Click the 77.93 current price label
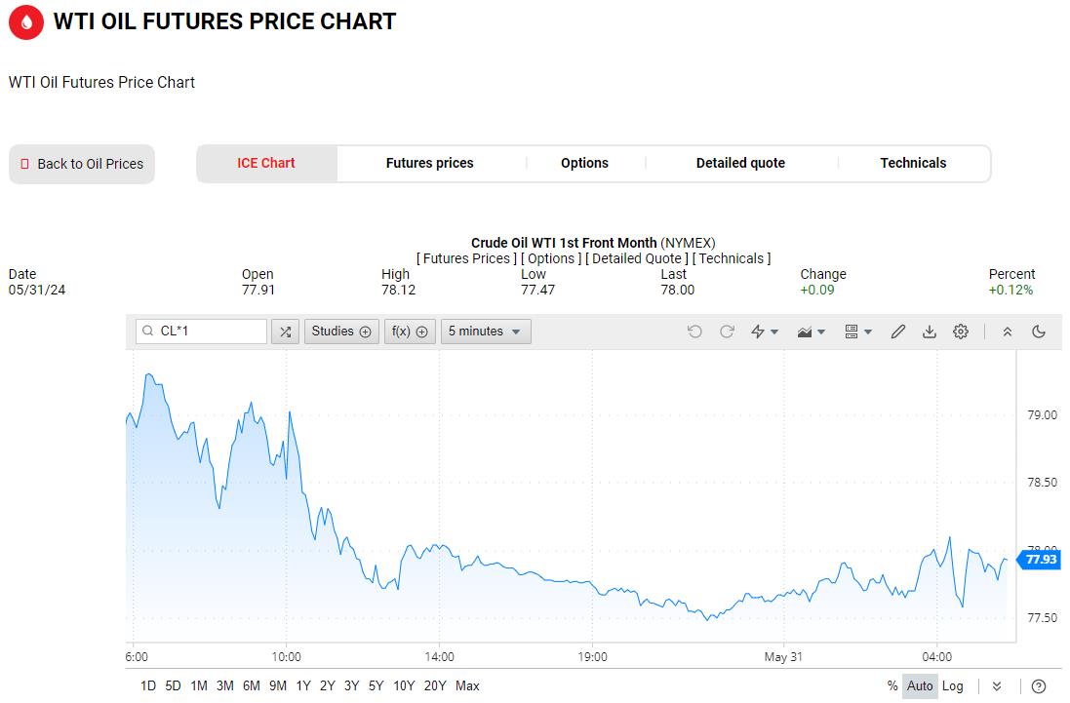The height and width of the screenshot is (703, 1070). 1040,560
